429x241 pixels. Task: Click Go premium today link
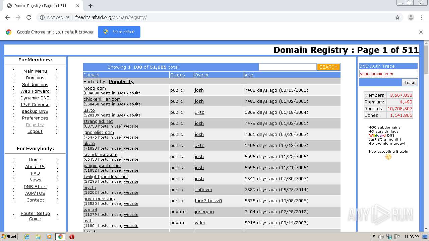[387, 144]
